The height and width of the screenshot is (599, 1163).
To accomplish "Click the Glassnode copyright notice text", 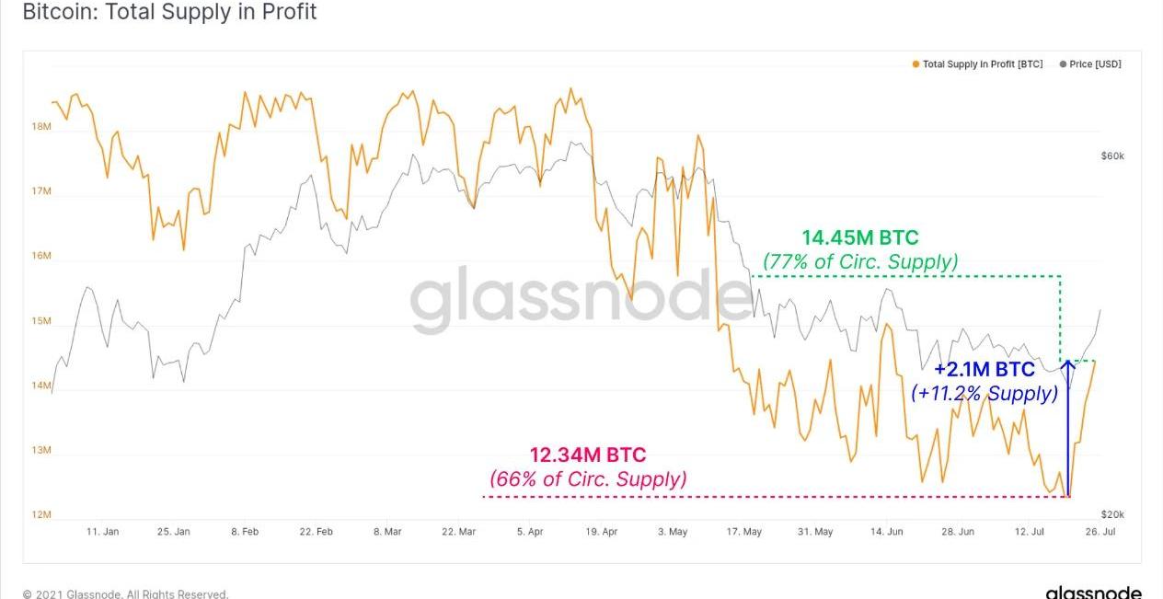I will tap(125, 594).
